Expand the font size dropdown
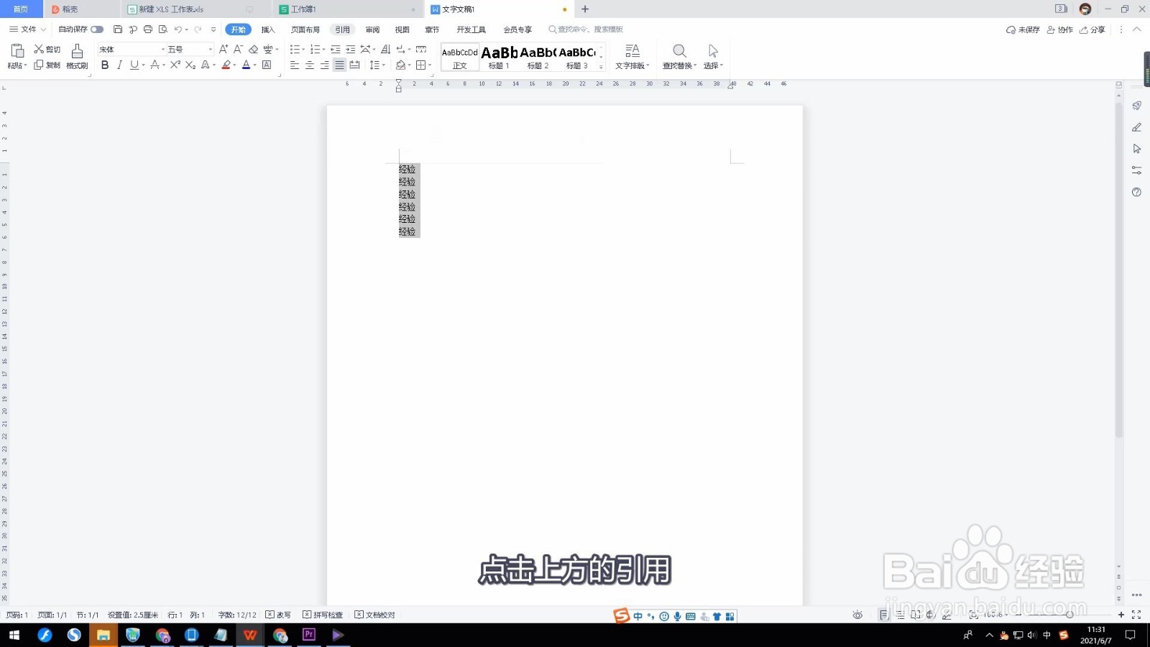 click(209, 49)
